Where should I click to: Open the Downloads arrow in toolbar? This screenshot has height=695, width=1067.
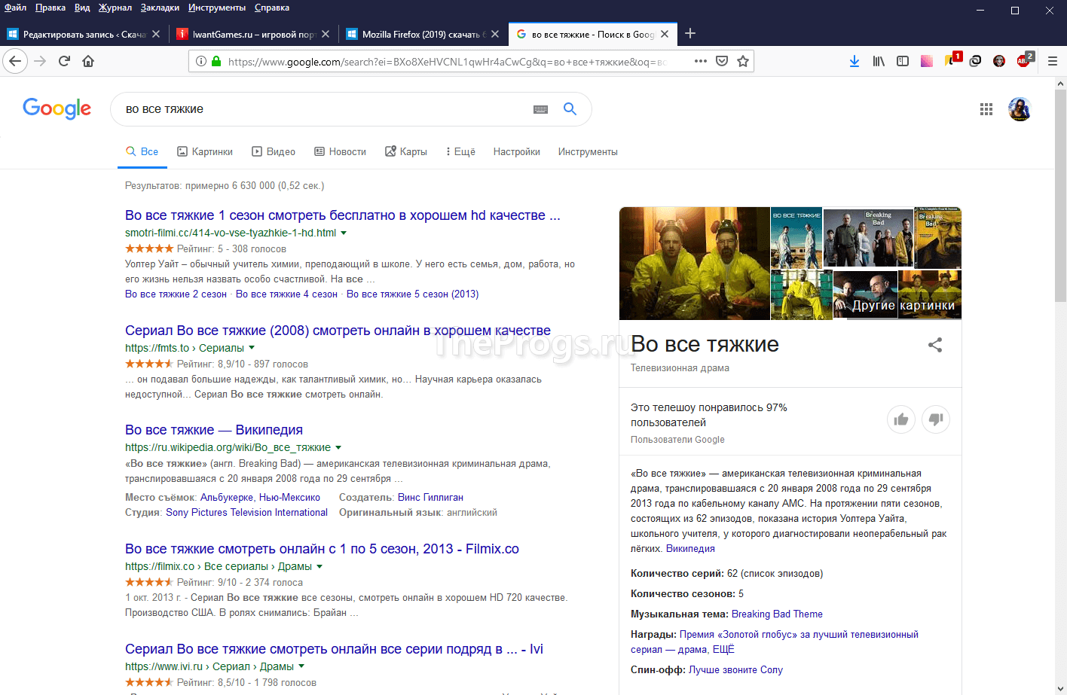[x=855, y=61]
